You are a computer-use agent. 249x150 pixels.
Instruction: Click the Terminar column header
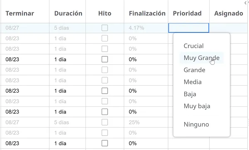[20, 13]
